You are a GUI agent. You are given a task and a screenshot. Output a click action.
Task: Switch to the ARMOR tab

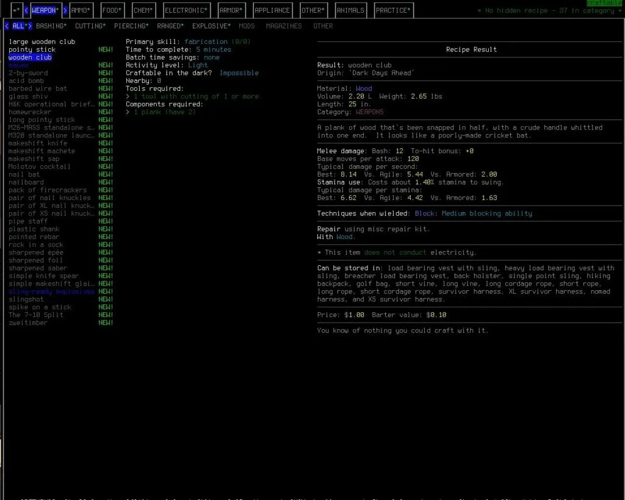click(231, 10)
